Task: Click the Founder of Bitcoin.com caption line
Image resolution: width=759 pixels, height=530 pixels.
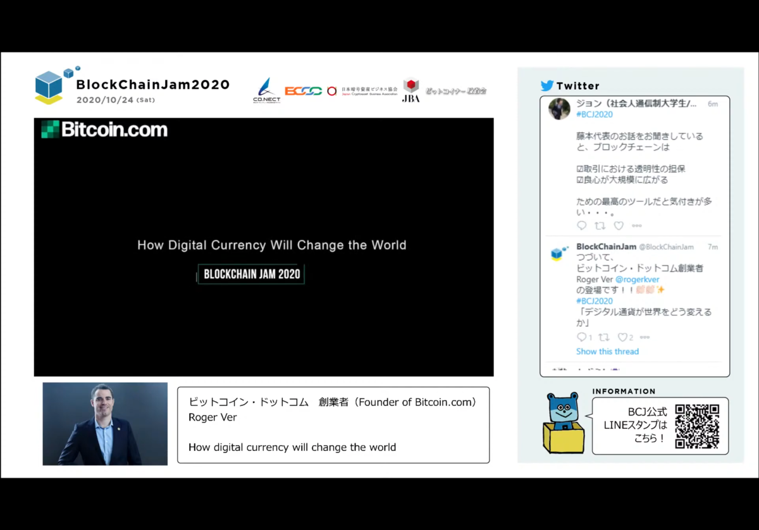Action: coord(333,402)
